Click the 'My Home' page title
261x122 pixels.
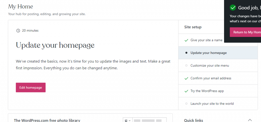pos(21,7)
